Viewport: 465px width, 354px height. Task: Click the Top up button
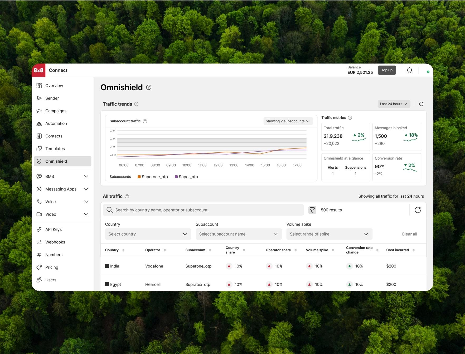point(387,70)
